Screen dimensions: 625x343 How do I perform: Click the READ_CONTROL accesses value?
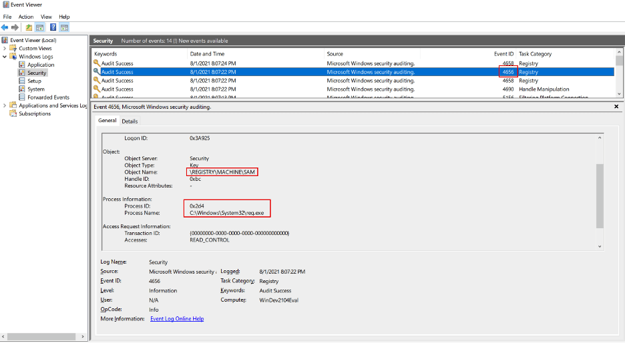[210, 240]
